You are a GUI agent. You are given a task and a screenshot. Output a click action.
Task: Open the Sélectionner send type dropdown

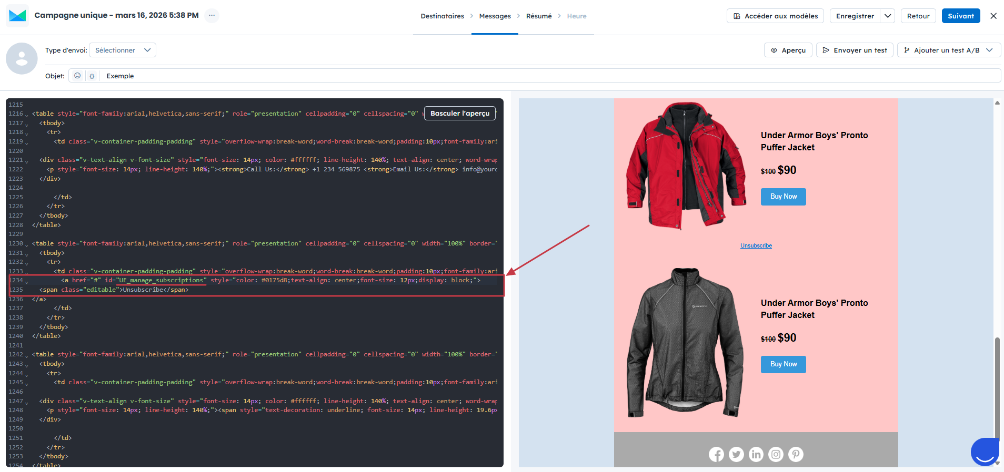(123, 50)
